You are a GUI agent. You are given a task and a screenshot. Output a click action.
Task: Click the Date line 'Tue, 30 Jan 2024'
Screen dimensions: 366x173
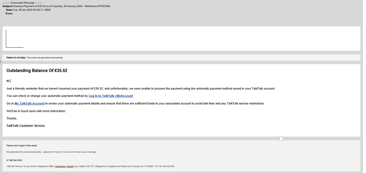[32, 10]
